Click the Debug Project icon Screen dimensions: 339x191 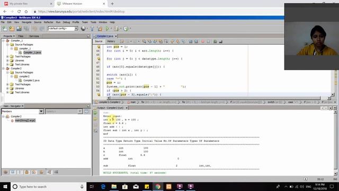[x=117, y=28]
